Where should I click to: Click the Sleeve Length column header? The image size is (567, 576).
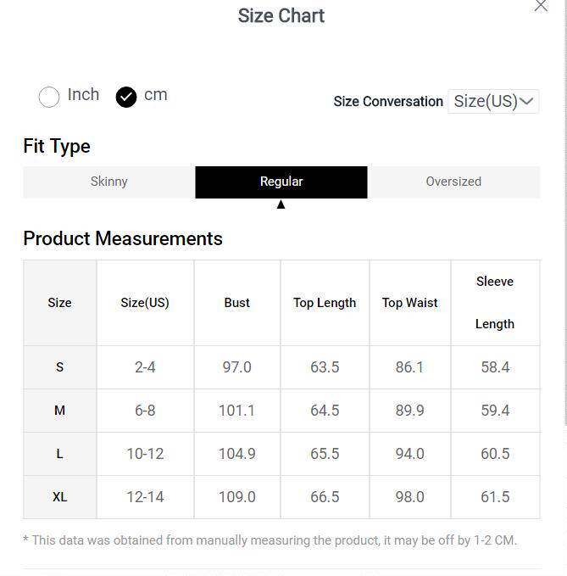click(x=495, y=303)
